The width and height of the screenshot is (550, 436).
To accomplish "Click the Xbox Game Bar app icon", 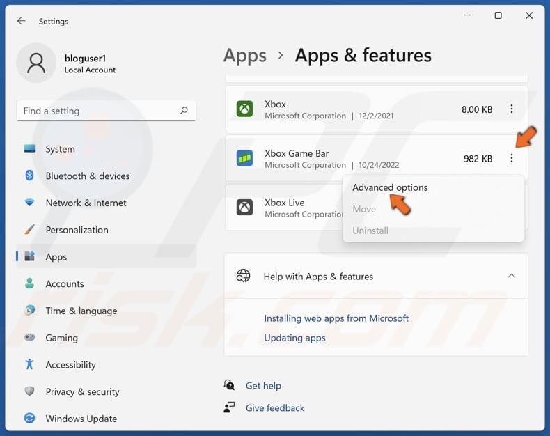I will (x=244, y=158).
